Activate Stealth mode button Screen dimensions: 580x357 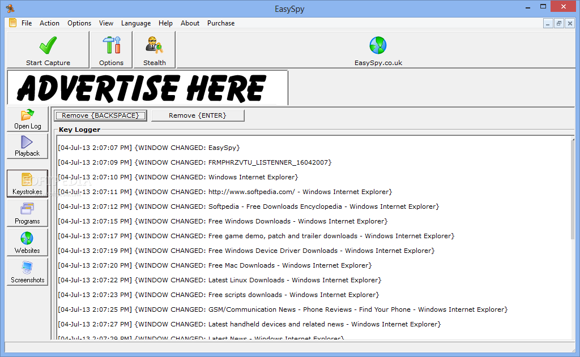[x=155, y=50]
